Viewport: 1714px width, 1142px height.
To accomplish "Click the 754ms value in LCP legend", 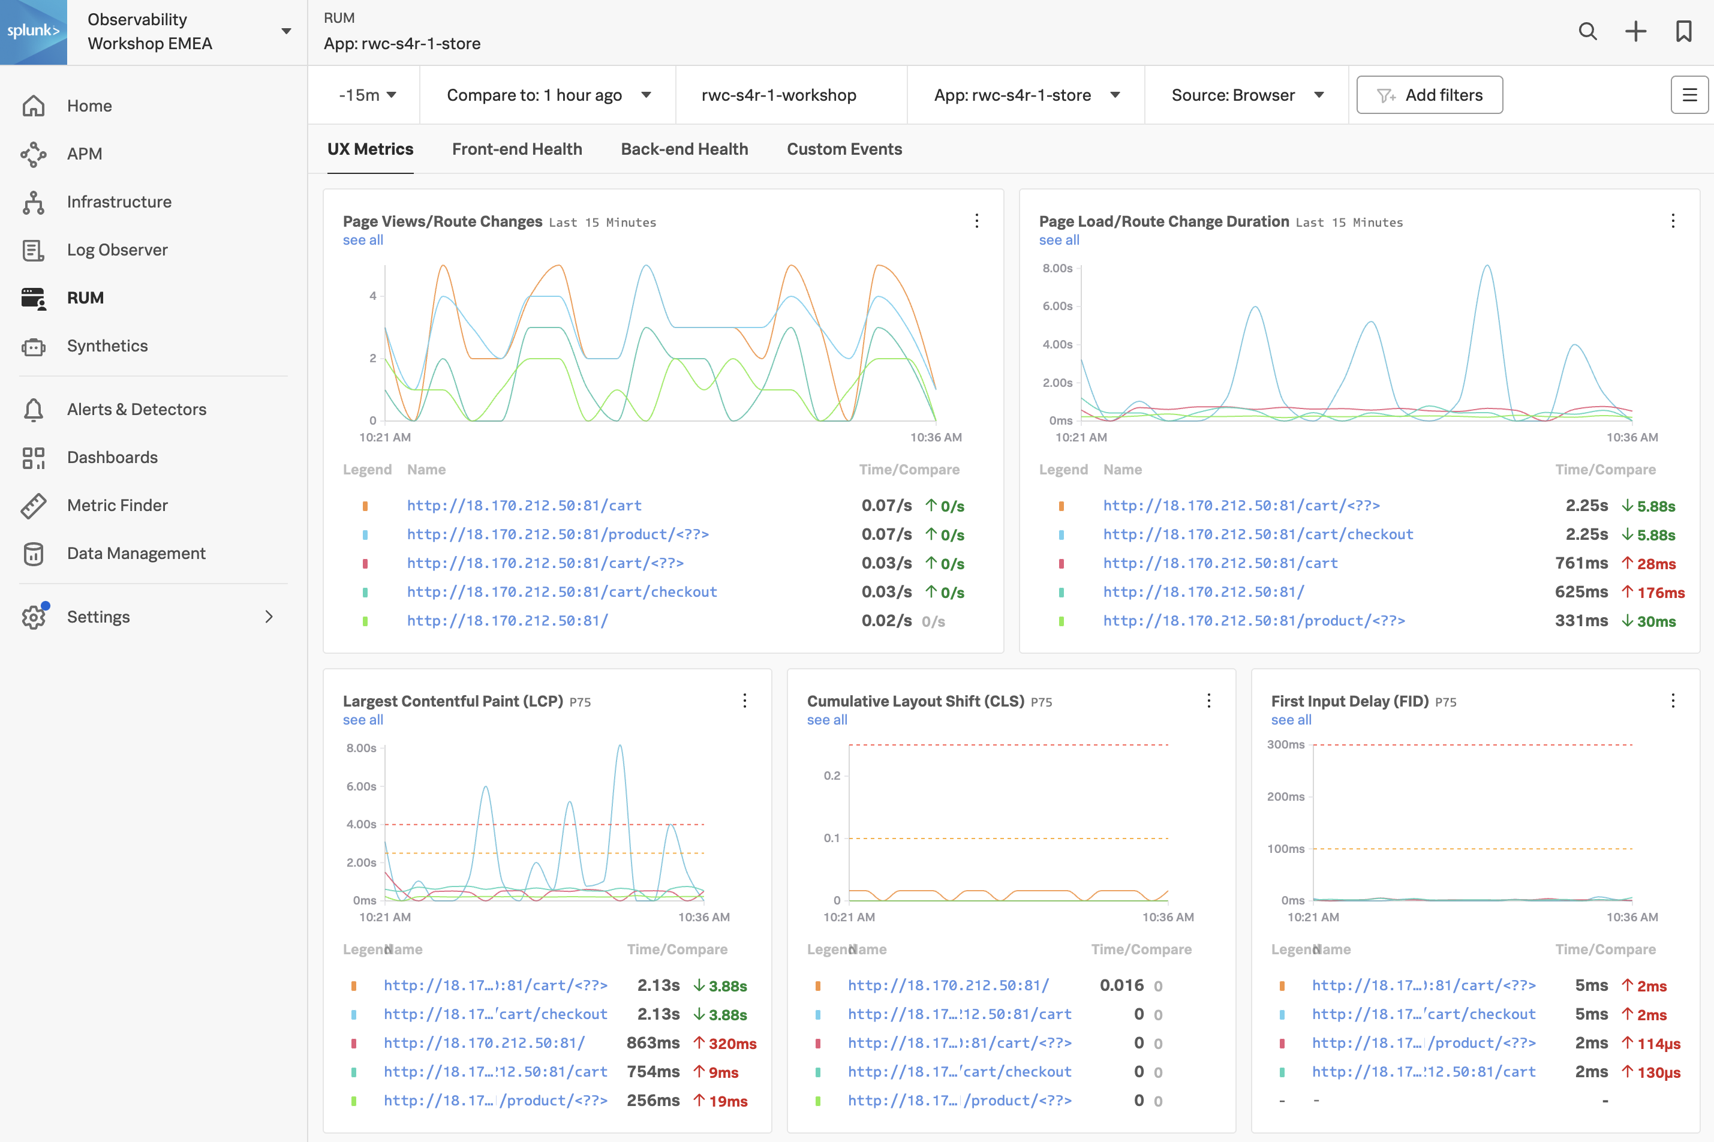I will click(653, 1072).
